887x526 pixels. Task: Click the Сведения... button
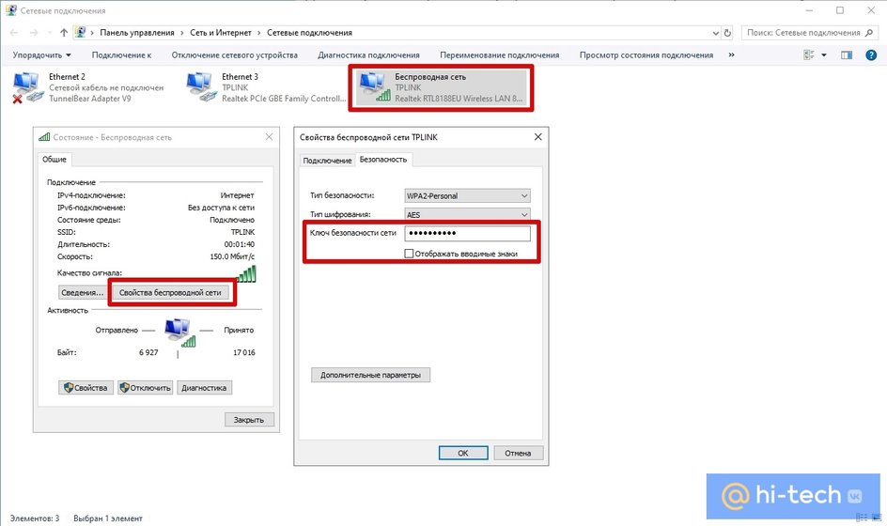point(83,292)
